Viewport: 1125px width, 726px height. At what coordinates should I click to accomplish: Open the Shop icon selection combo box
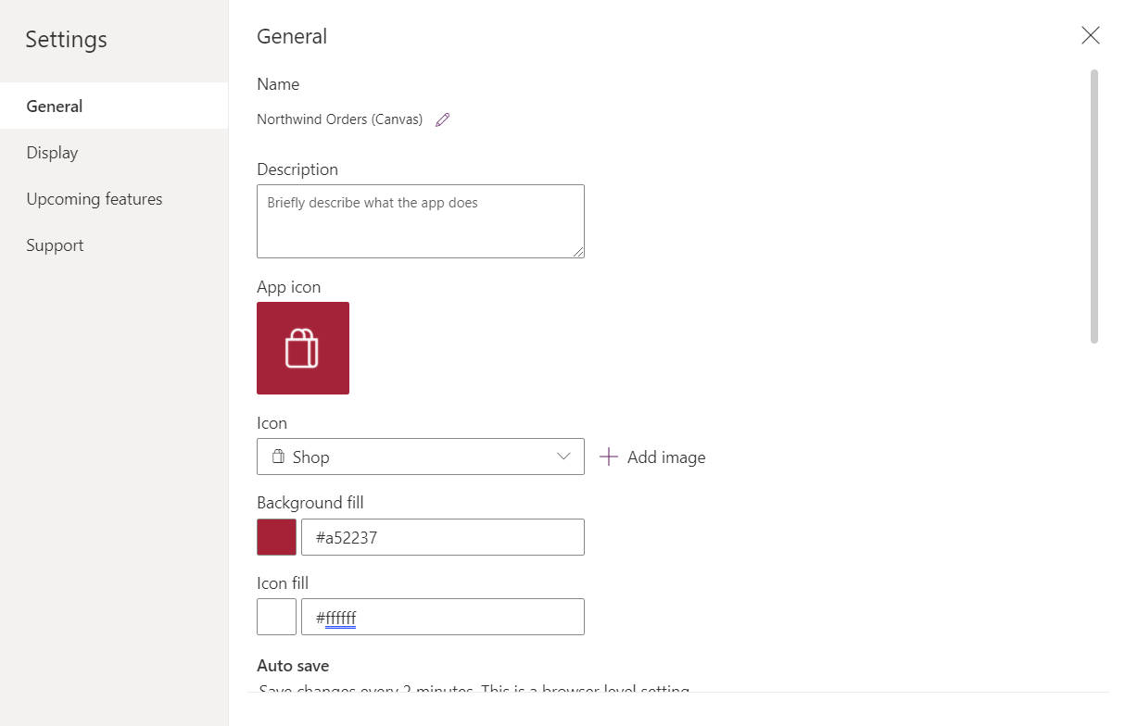[x=420, y=457]
